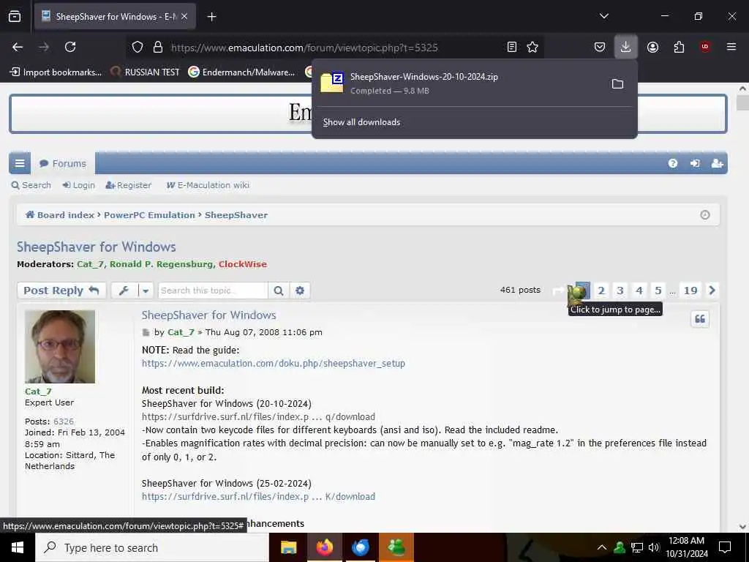Open Cat_7 post count 6326
Image resolution: width=749 pixels, height=562 pixels.
[64, 421]
